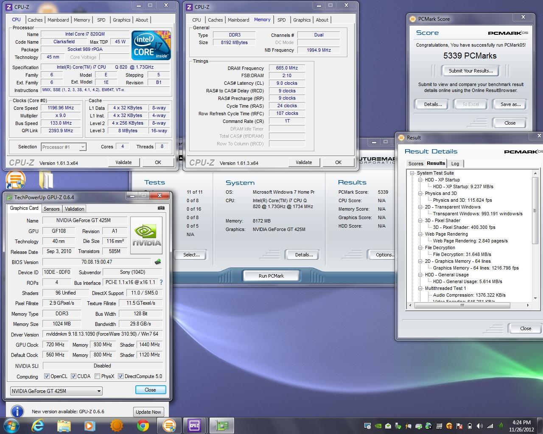This screenshot has height=434, width=543.
Task: Click the BIOS save chip icon in GPU-Z
Action: point(158,262)
